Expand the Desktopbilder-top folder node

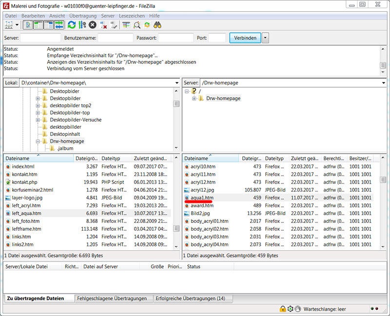(38, 113)
